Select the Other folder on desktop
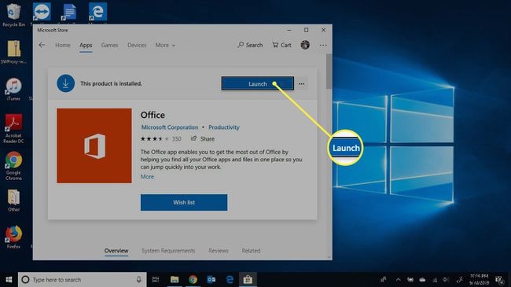The height and width of the screenshot is (287, 511). (13, 201)
